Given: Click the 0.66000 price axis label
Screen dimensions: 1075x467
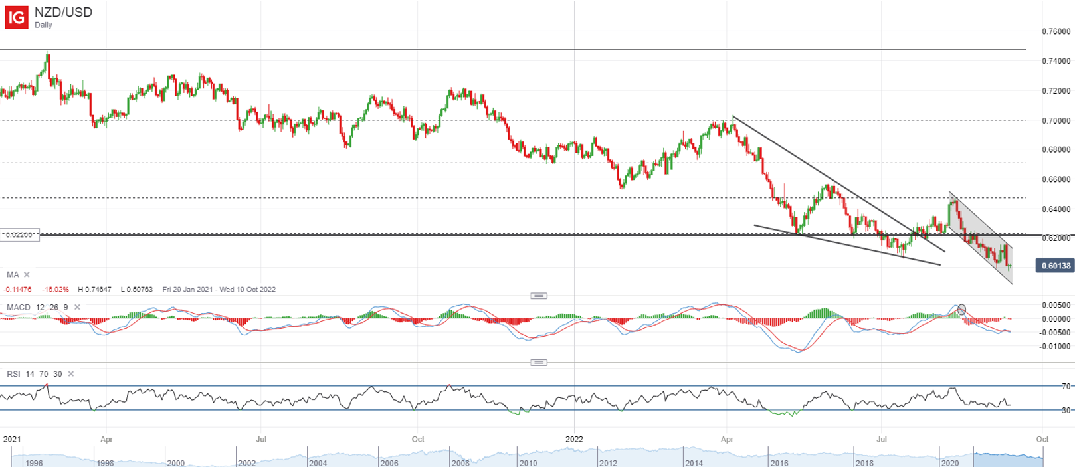Looking at the screenshot, I should coord(1056,179).
